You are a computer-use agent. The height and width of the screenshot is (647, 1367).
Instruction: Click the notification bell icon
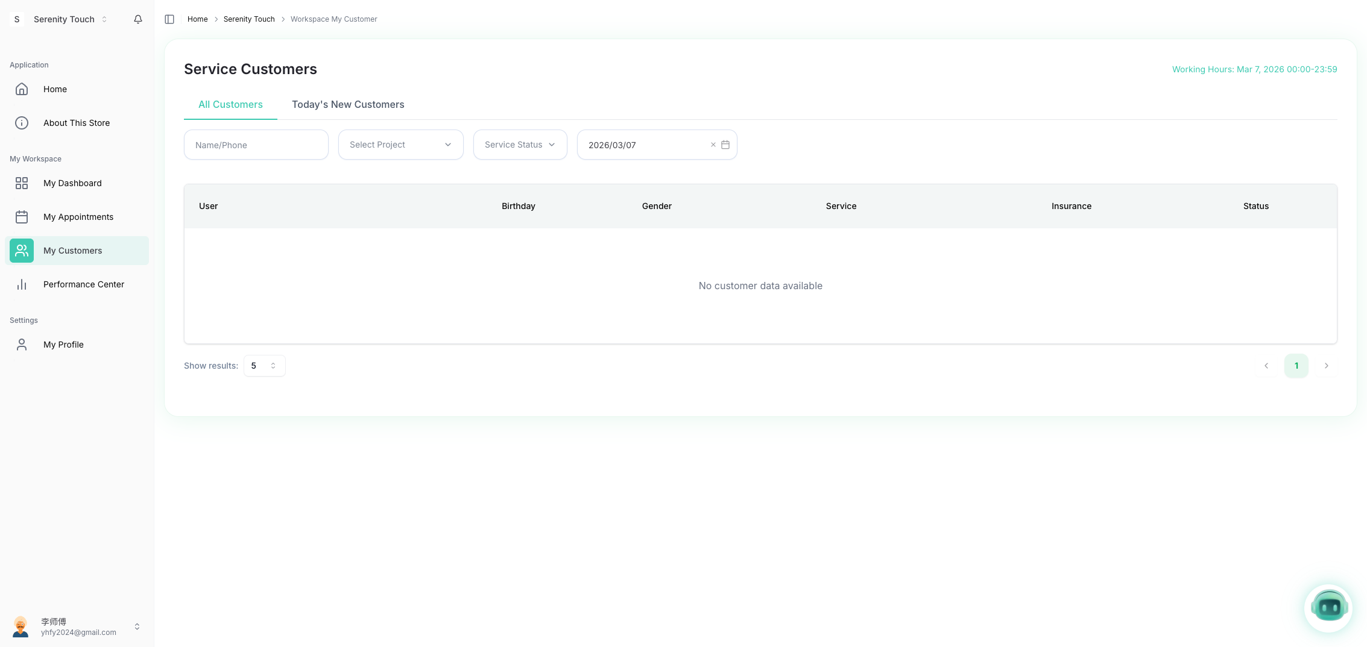click(x=138, y=19)
